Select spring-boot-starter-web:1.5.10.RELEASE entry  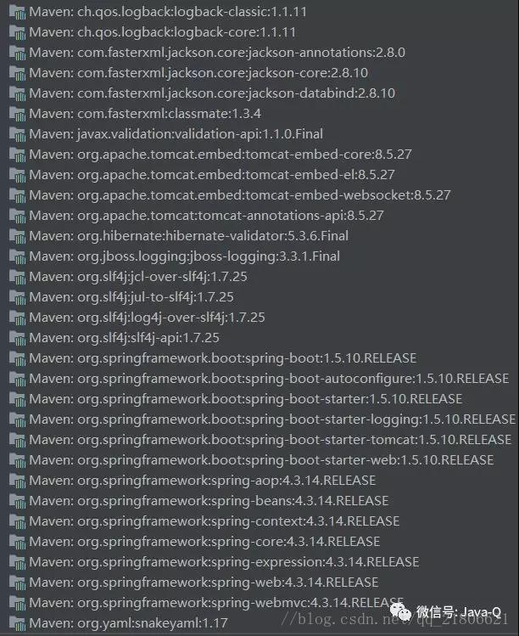[252, 460]
